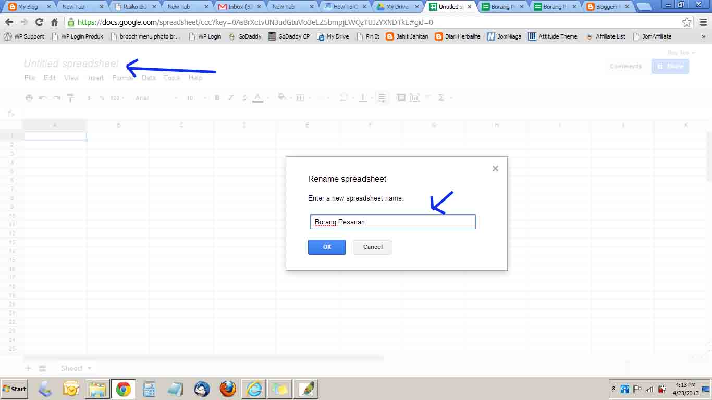Close the Rename spreadsheet dialog with X
The width and height of the screenshot is (712, 400).
tap(495, 168)
